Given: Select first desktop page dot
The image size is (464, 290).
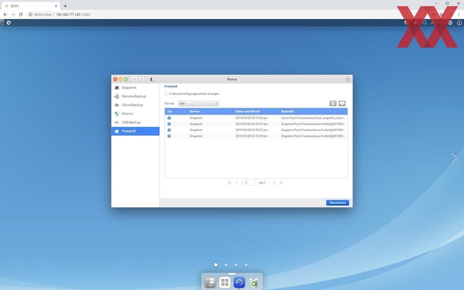Looking at the screenshot, I should [216, 265].
